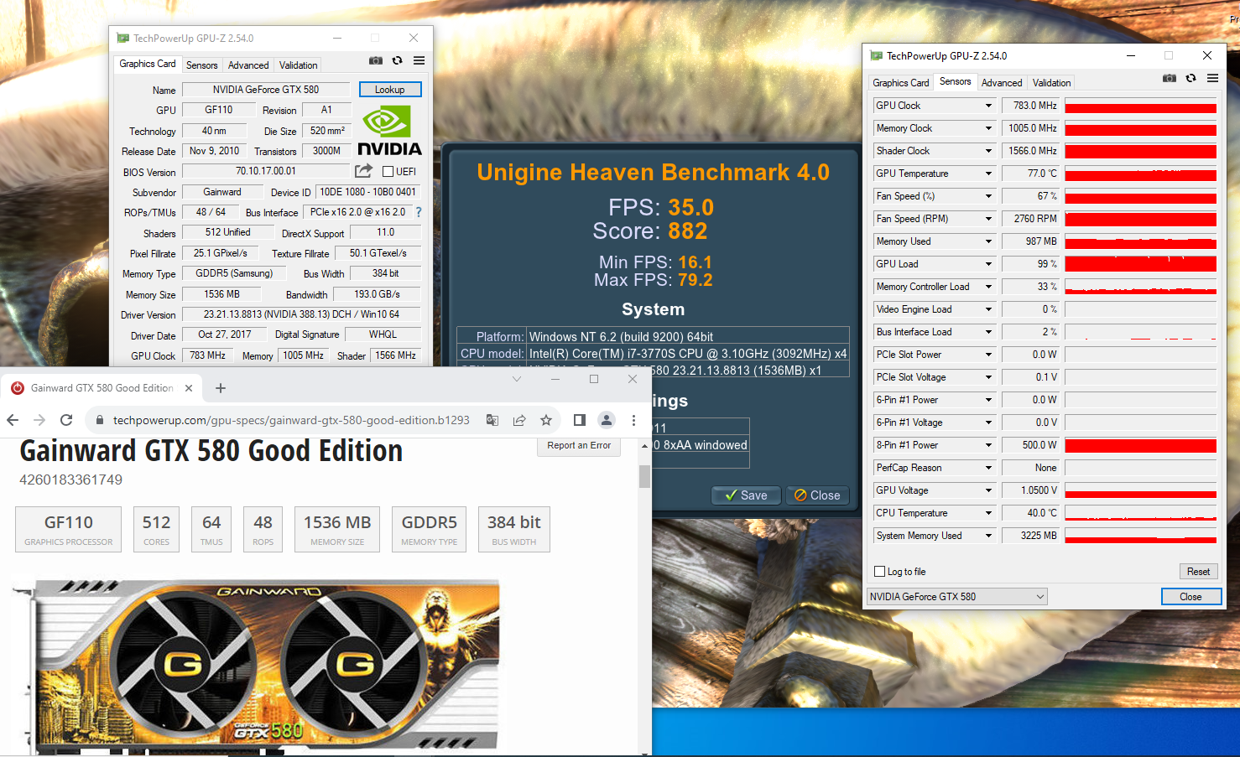1240x757 pixels.
Task: Enable the Log to file checkbox
Action: [880, 572]
